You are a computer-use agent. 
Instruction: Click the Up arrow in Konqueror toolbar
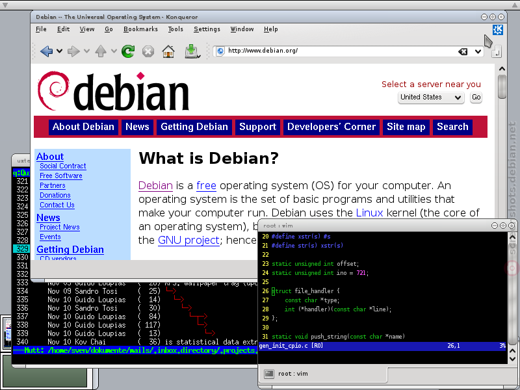pyautogui.click(x=101, y=51)
